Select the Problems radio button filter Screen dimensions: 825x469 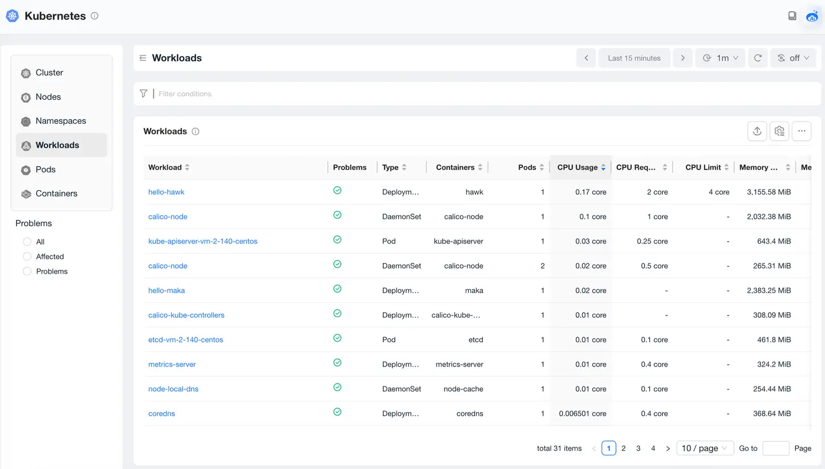27,271
